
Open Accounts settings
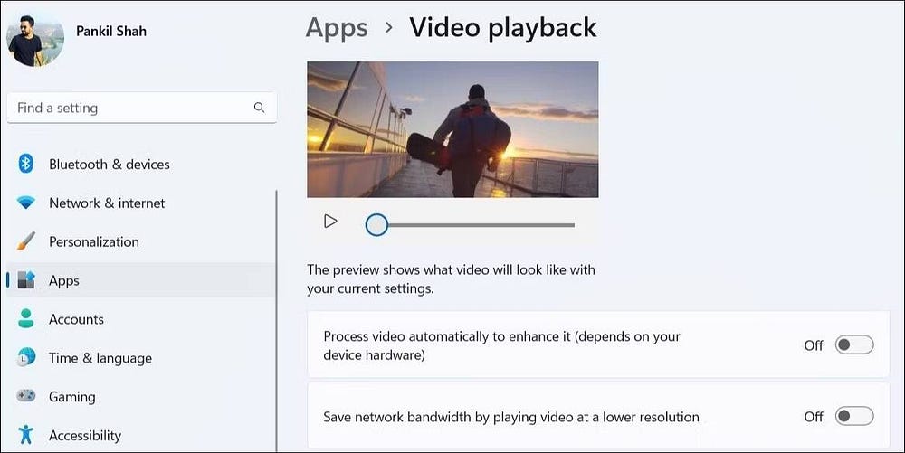[x=141, y=318]
